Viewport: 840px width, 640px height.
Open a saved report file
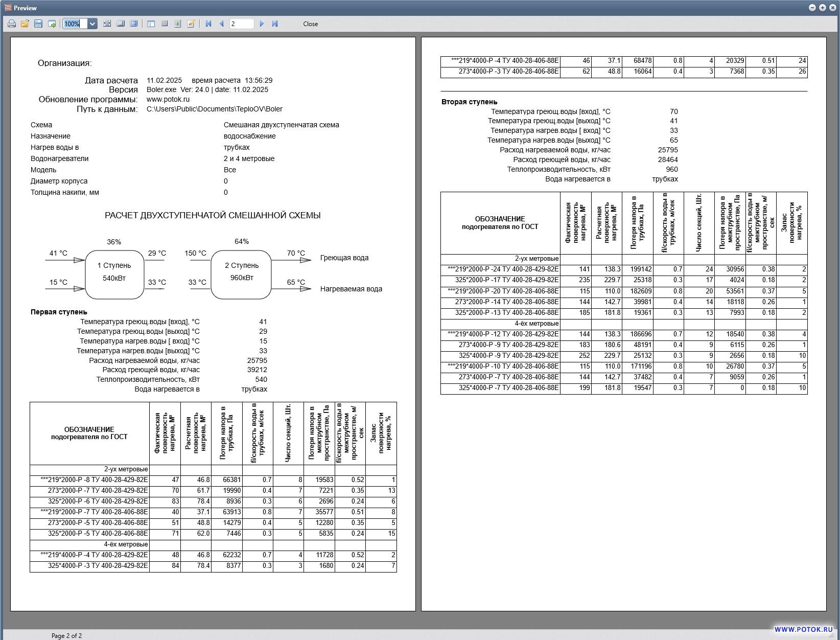click(25, 24)
